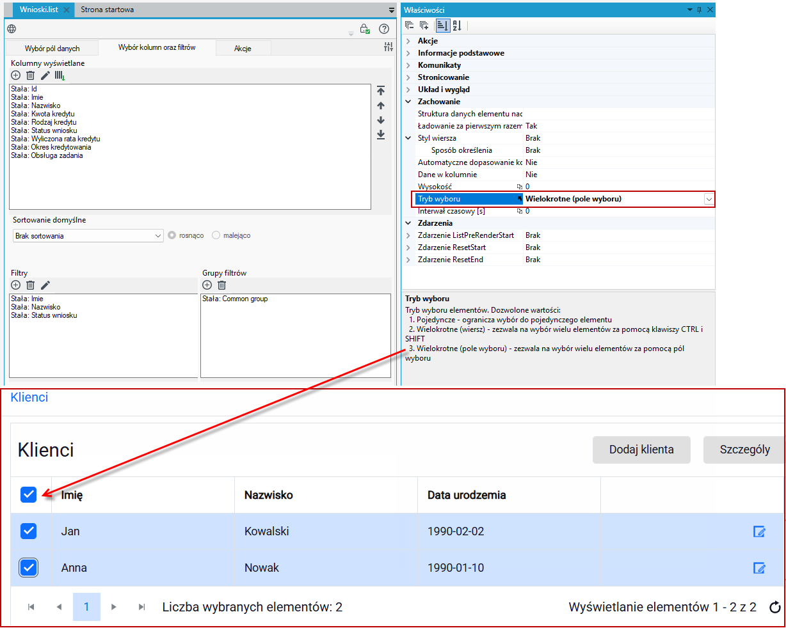Open help via the question mark icon
The height and width of the screenshot is (628, 786).
tap(384, 29)
